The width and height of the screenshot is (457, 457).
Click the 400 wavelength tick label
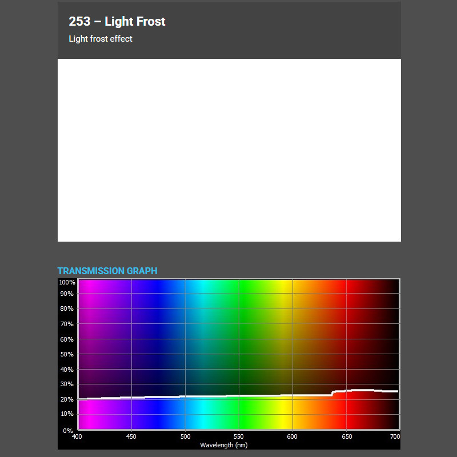(78, 435)
